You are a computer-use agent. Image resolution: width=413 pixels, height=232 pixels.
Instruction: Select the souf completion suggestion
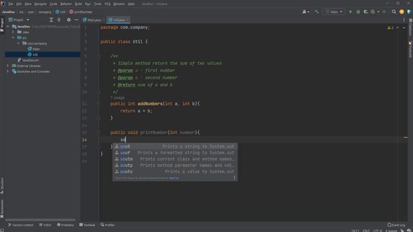point(175,153)
